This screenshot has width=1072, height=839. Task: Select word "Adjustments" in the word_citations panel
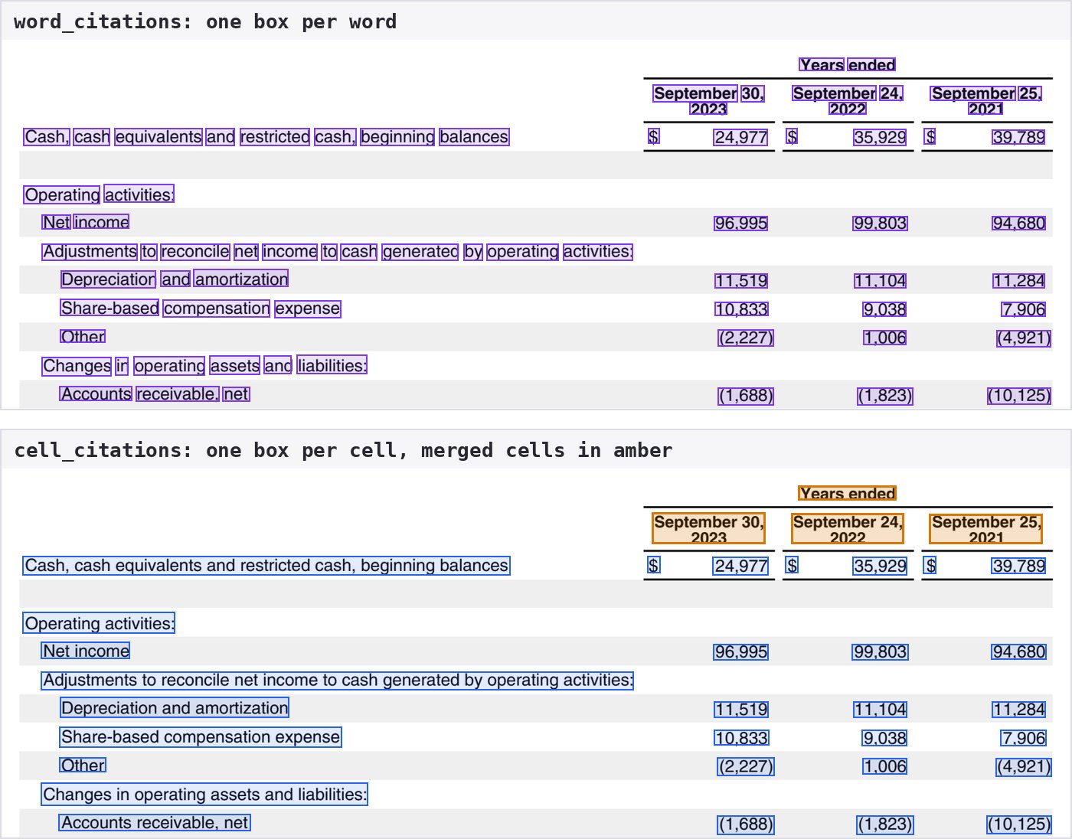click(x=90, y=252)
